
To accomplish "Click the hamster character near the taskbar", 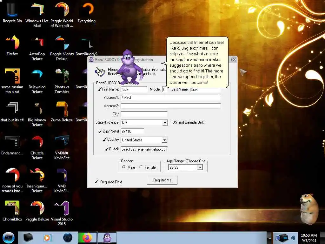I will tap(309, 209).
